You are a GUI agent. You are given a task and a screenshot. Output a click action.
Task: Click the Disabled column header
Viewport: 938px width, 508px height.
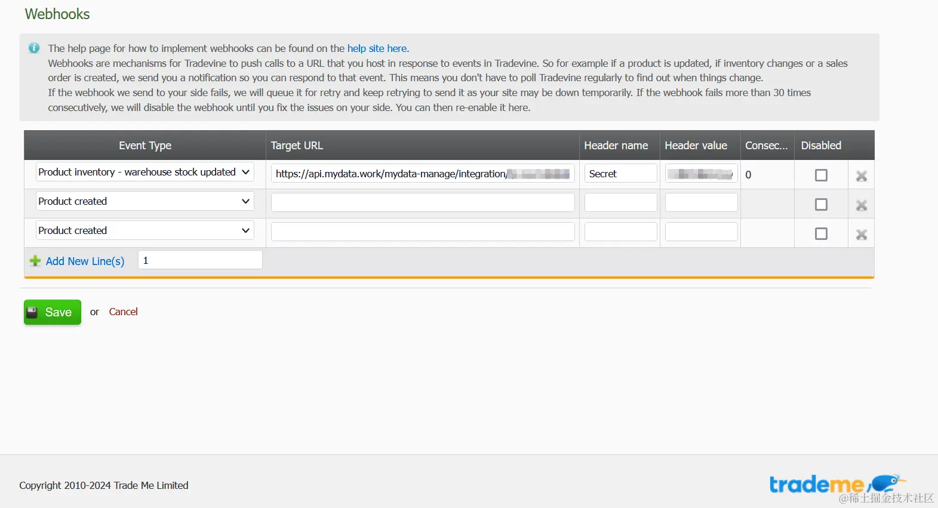click(x=821, y=145)
